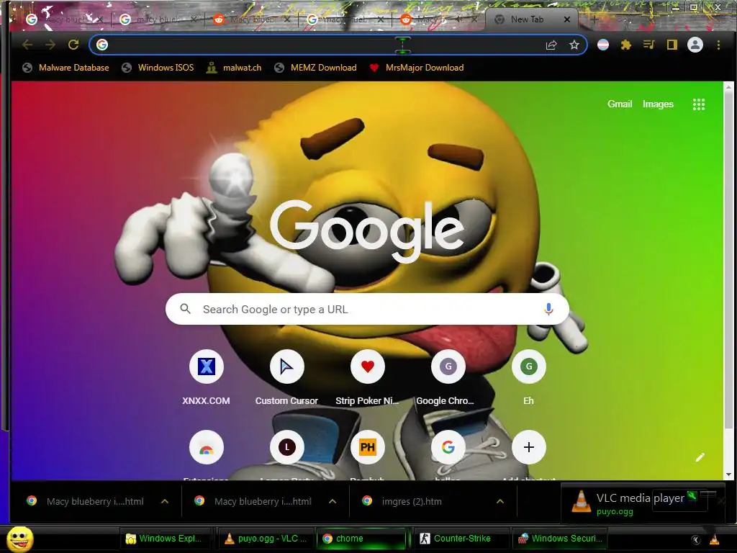Open the smiley-face Start button
Image resolution: width=737 pixels, height=553 pixels.
tap(19, 539)
